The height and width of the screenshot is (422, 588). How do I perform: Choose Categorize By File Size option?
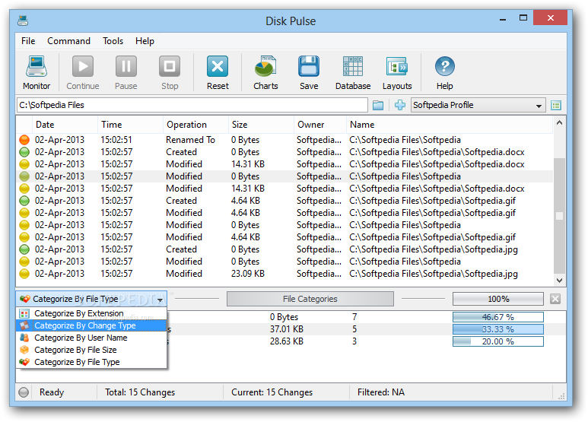pyautogui.click(x=91, y=350)
